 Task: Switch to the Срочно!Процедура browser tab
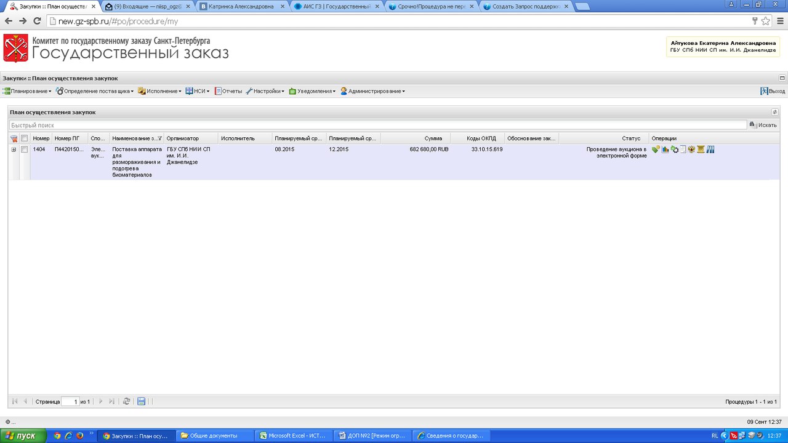(431, 6)
